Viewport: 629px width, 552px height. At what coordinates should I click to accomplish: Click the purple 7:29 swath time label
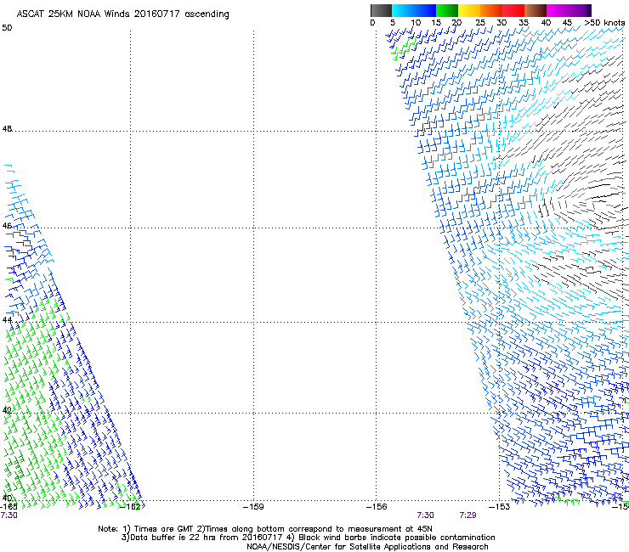467,515
